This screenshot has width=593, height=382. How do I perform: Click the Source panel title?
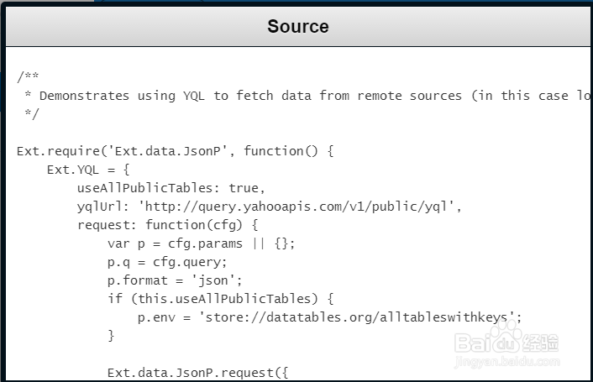point(297,26)
